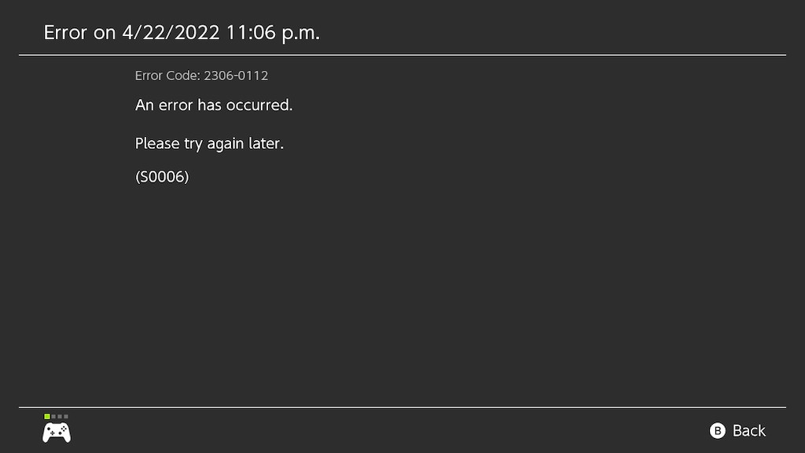Click the (S0006) status code
This screenshot has width=805, height=453.
click(162, 177)
